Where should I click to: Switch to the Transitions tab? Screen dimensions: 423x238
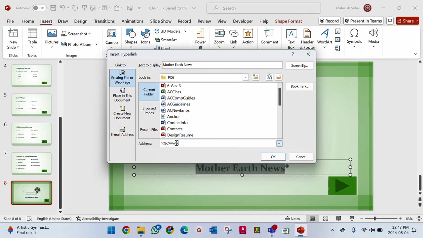point(104,21)
